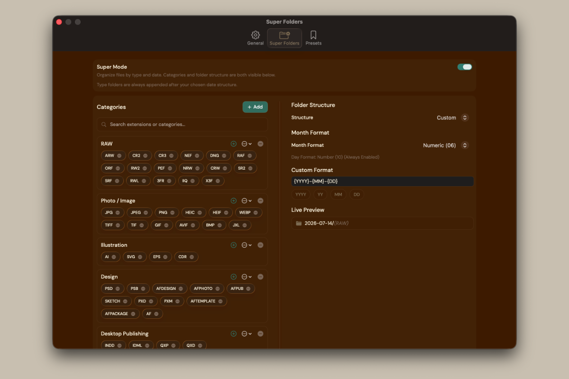
Task: Remove the WEBP extension chip
Action: [256, 213]
